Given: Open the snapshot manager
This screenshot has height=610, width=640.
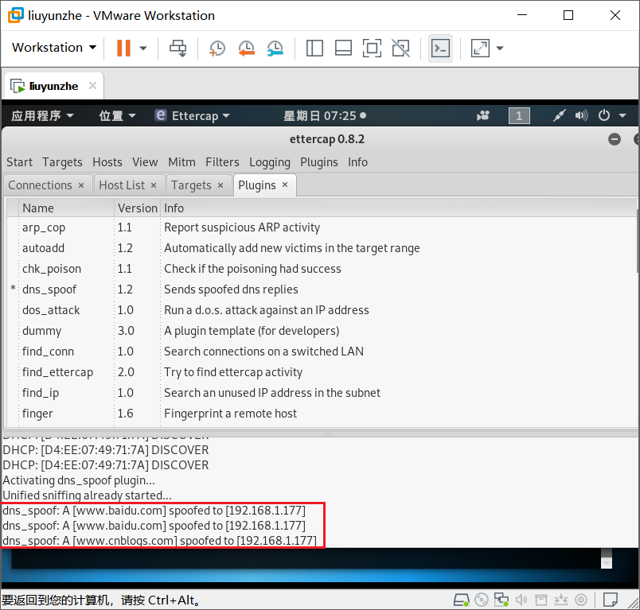Looking at the screenshot, I should (275, 48).
